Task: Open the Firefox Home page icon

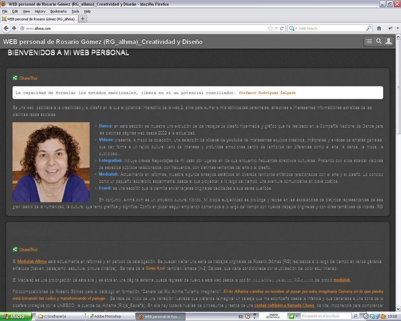Action: [379, 28]
